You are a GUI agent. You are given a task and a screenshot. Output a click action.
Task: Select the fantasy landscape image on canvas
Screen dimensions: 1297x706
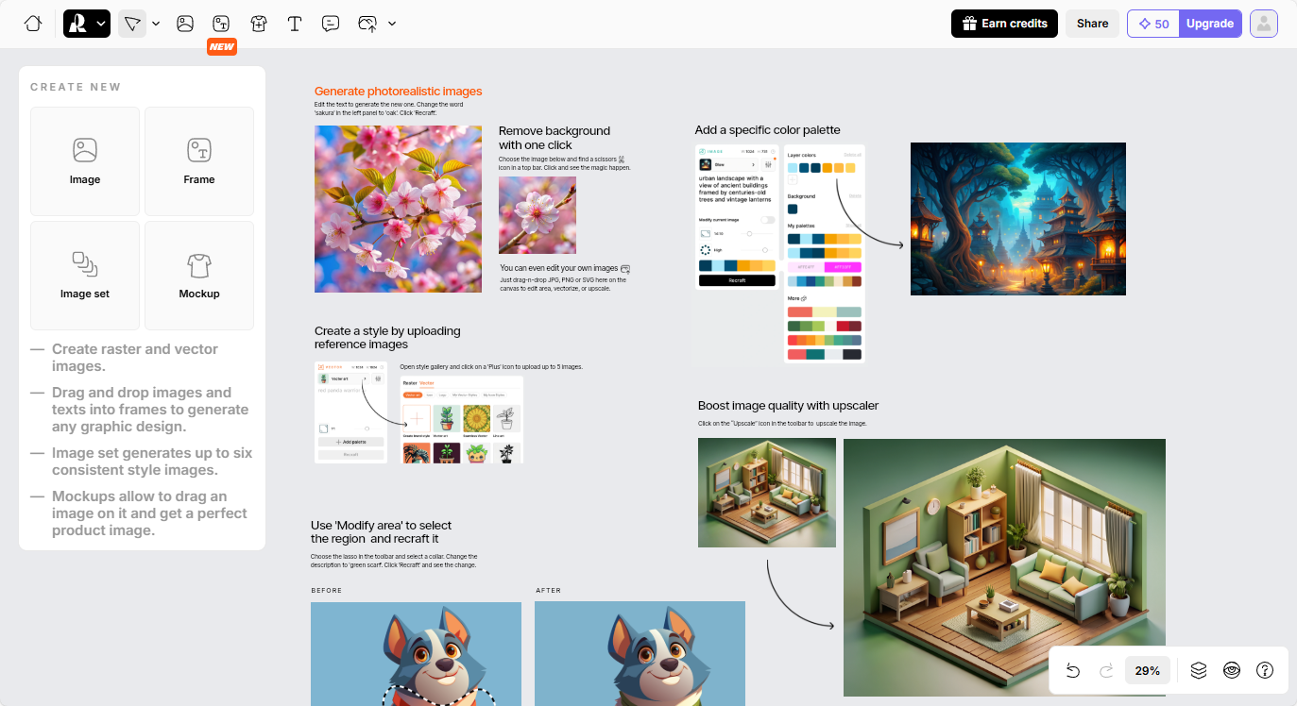(1017, 219)
